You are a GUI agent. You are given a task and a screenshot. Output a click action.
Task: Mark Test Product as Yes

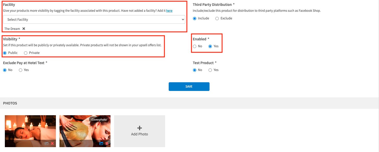coord(210,70)
